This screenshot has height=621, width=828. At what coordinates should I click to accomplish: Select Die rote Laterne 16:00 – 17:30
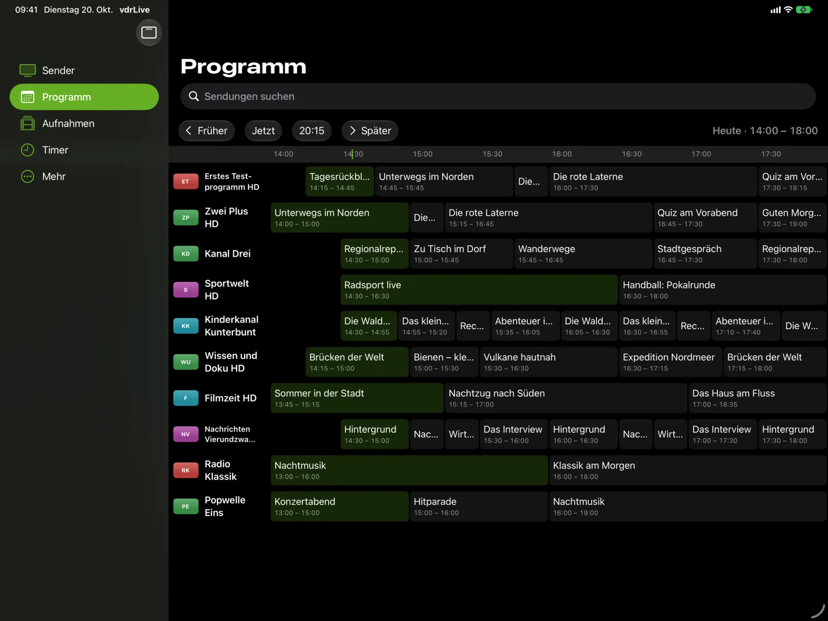tap(653, 182)
